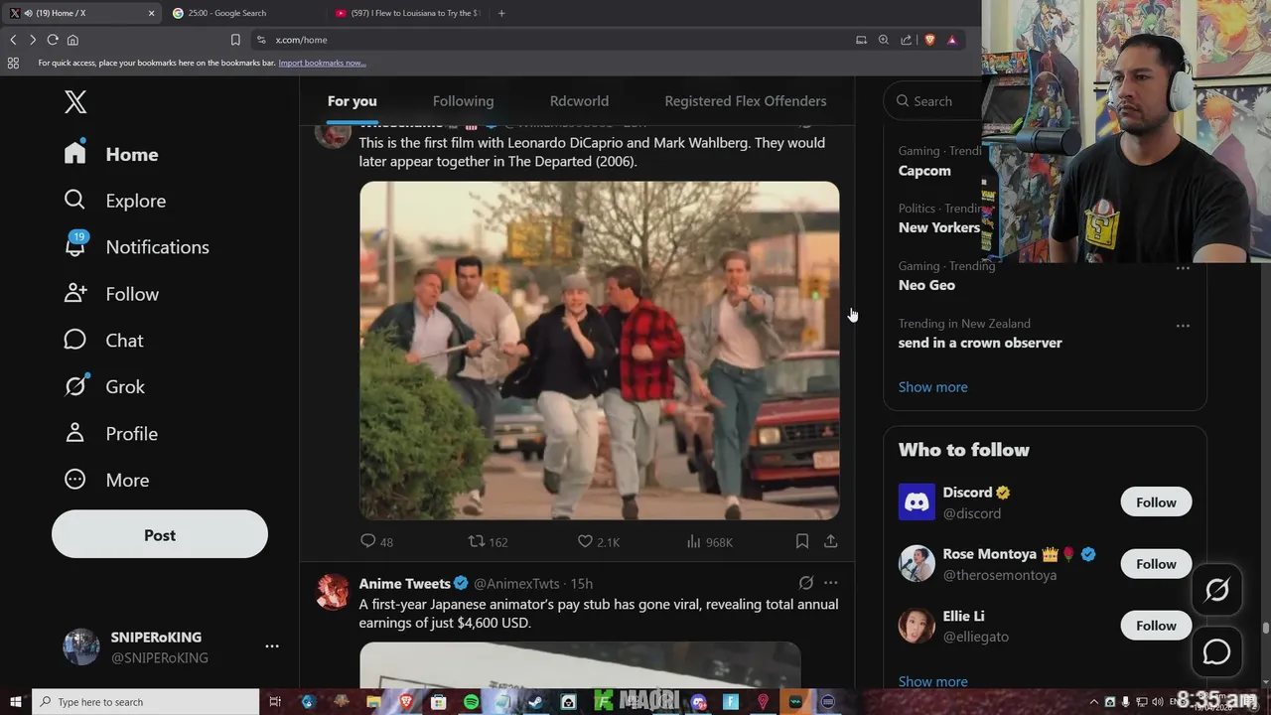Open the Follow page in sidebar
This screenshot has width=1271, height=715.
pos(111,294)
